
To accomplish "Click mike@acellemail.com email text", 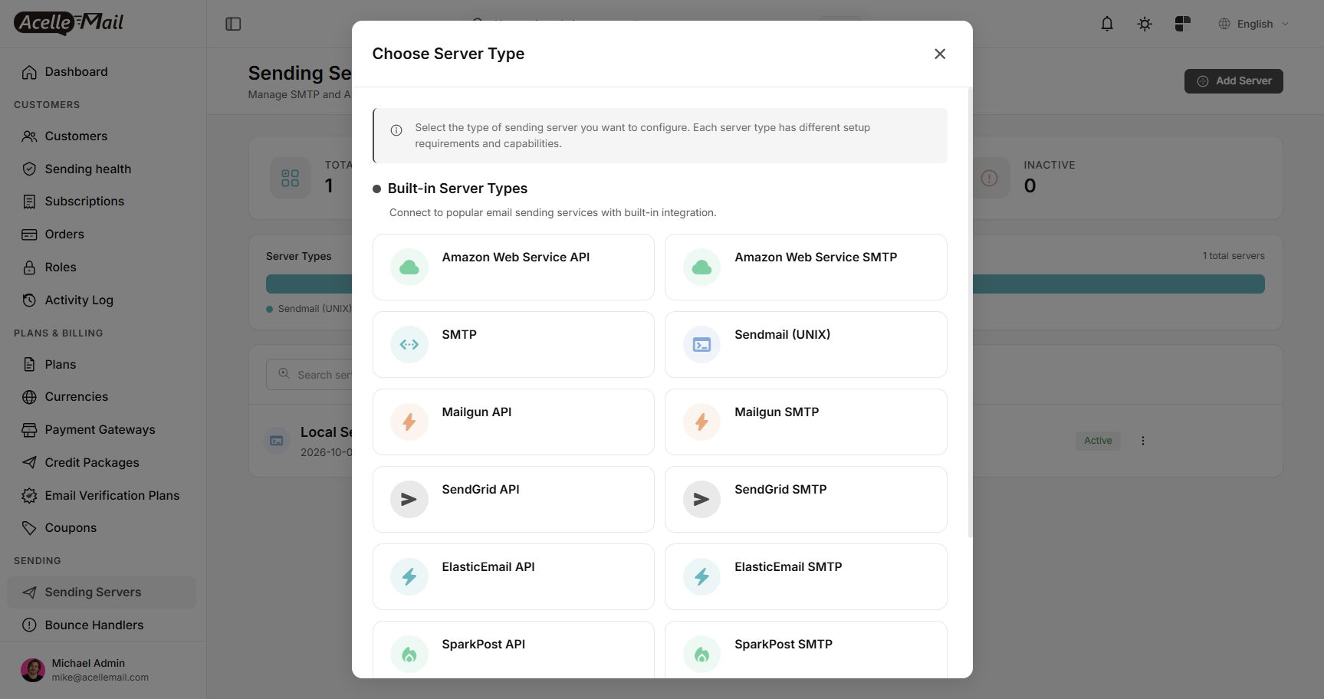I will click(100, 678).
